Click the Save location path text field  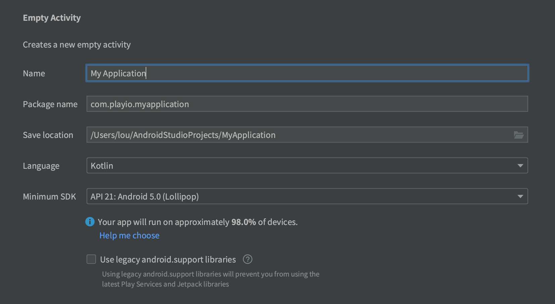coord(299,135)
